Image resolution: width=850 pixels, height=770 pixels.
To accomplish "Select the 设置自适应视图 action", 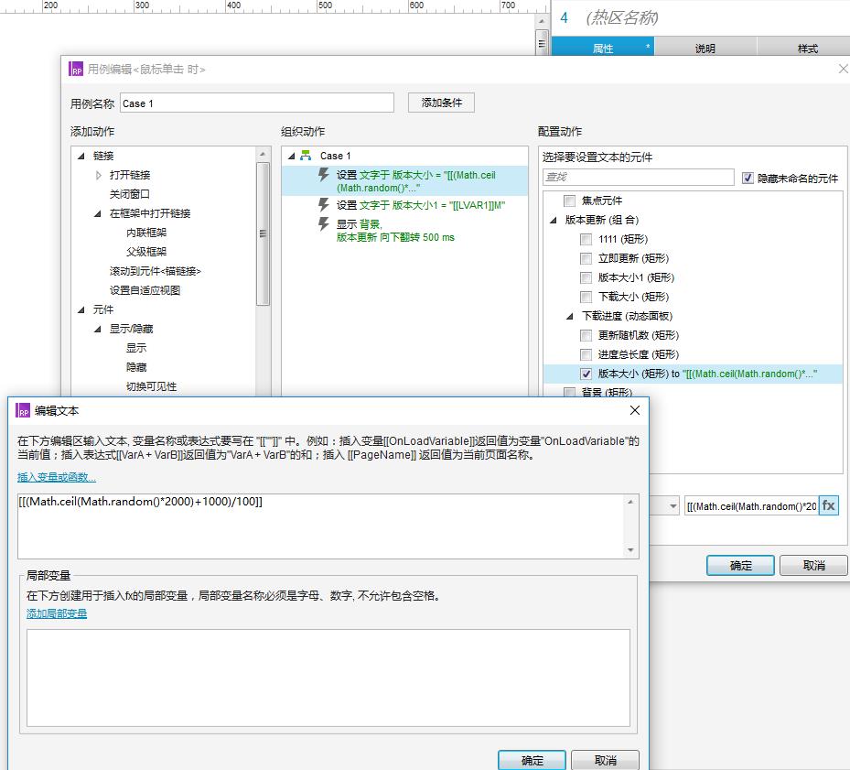I will [145, 290].
